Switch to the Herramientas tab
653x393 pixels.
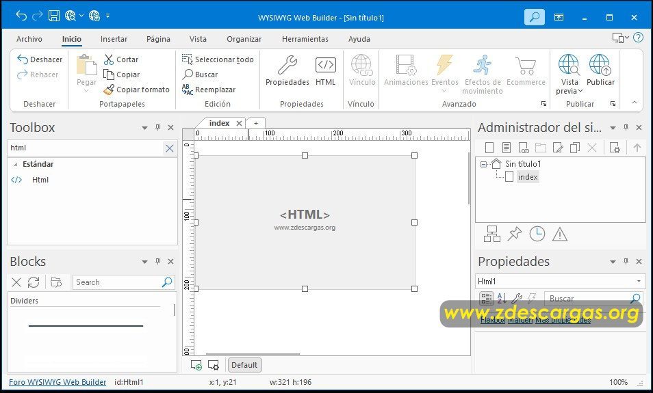[x=305, y=39]
